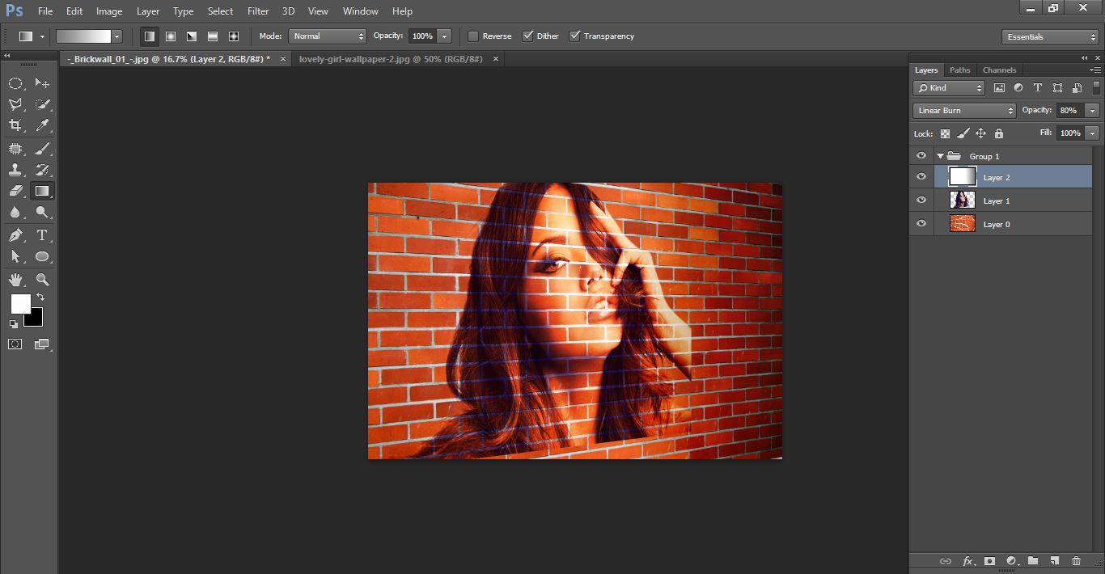1105x574 pixels.
Task: Select the Lasso tool
Action: (x=15, y=103)
